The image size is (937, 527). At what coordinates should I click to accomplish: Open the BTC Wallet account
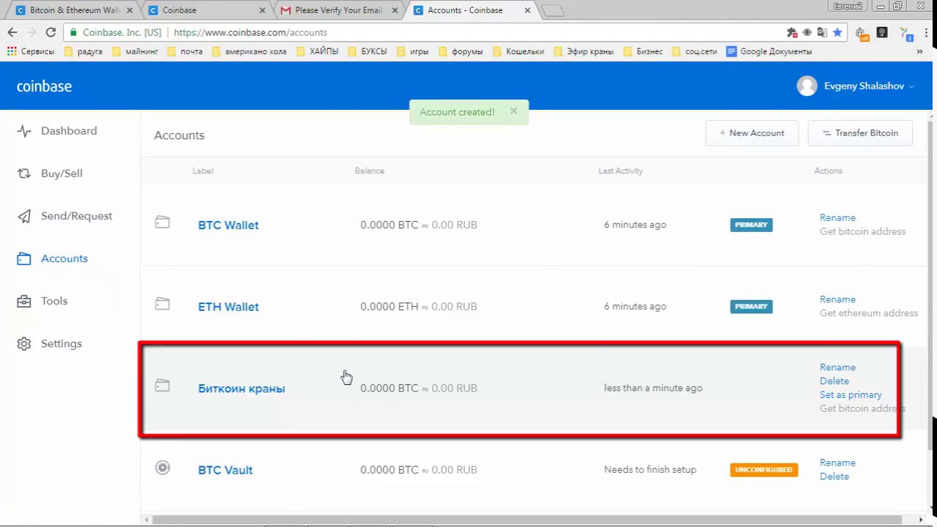click(x=228, y=225)
